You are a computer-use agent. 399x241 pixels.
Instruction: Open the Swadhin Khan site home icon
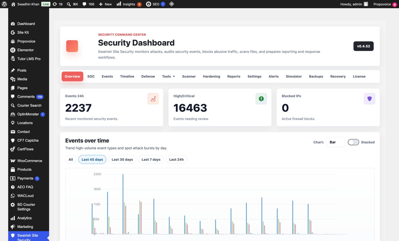[x=13, y=4]
